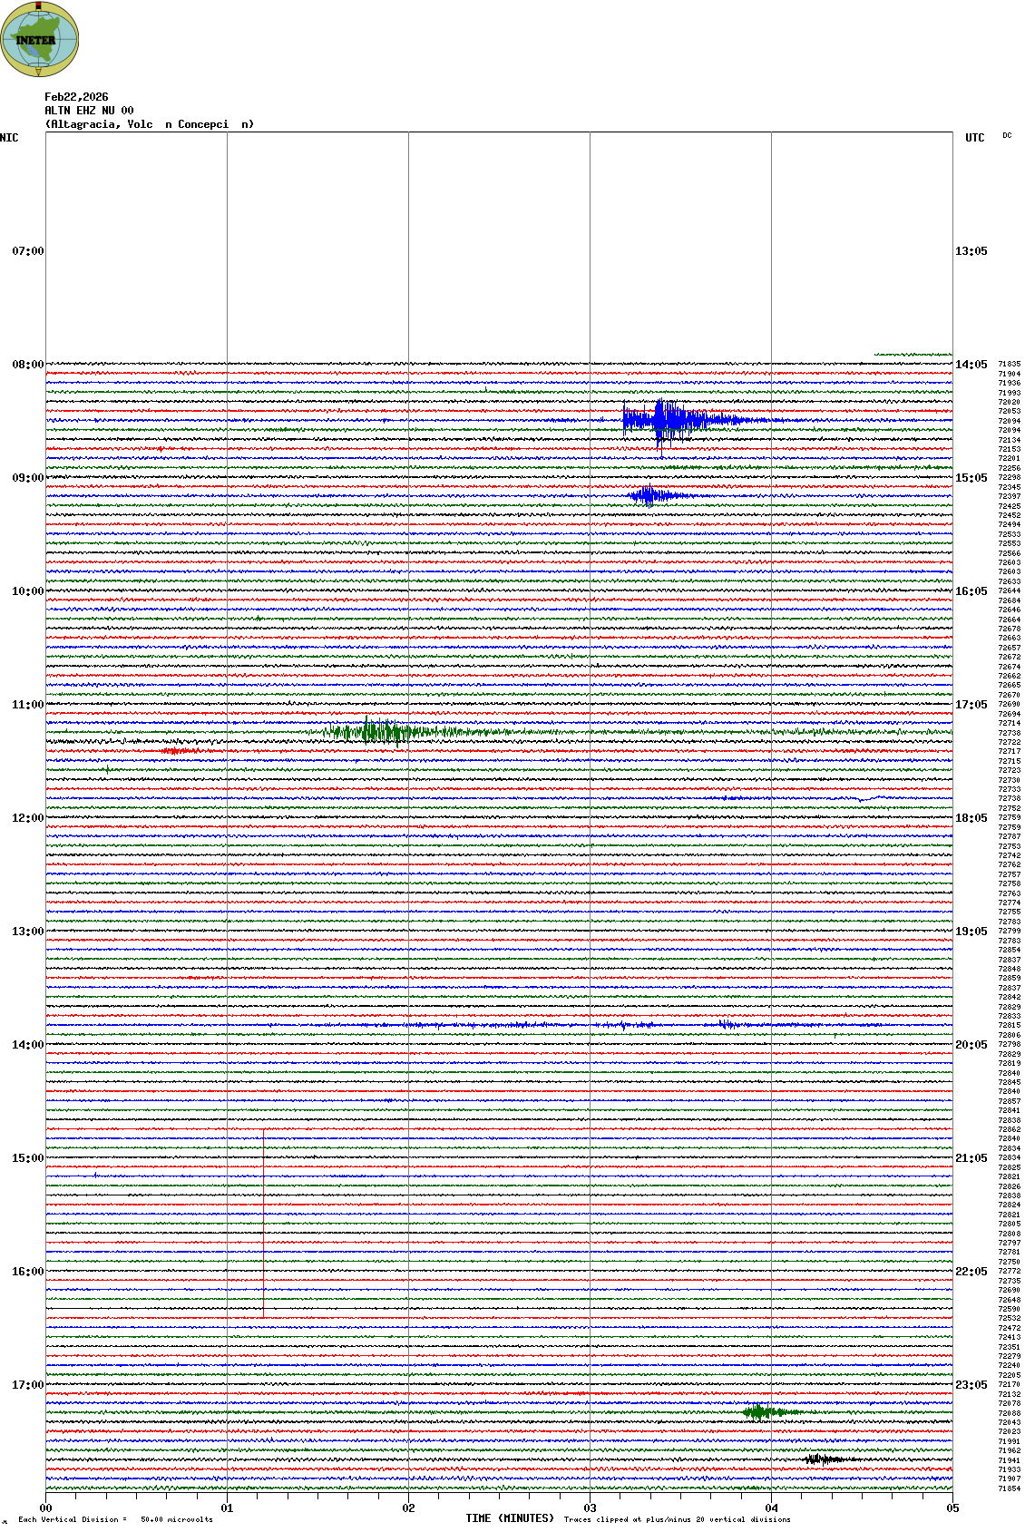Screen dimensions: 1025x1532
Task: Click the Traces clipped footnote text
Action: [x=677, y=1519]
